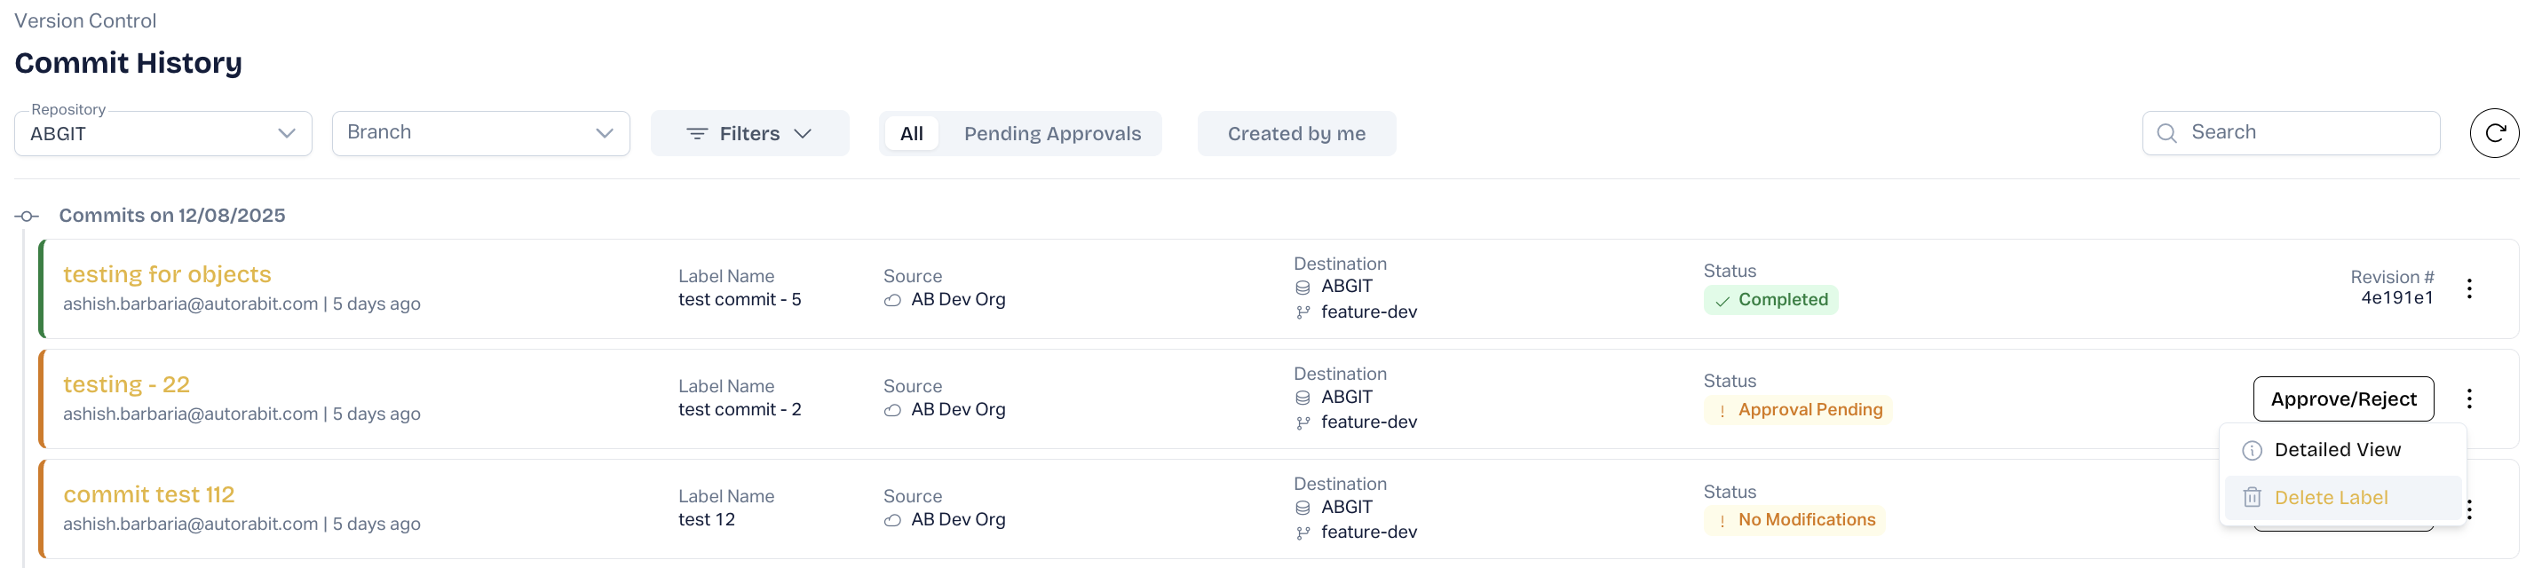
Task: Click the three-dot menu for testing - 22
Action: coord(2468,399)
